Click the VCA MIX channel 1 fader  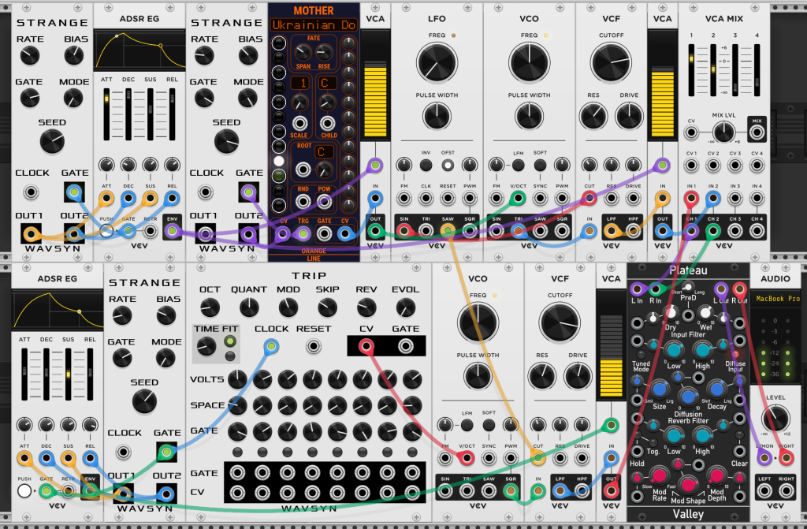pos(691,70)
